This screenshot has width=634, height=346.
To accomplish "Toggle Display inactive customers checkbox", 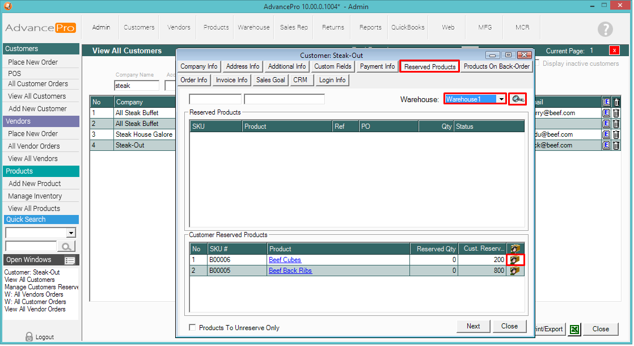I will click(x=538, y=64).
